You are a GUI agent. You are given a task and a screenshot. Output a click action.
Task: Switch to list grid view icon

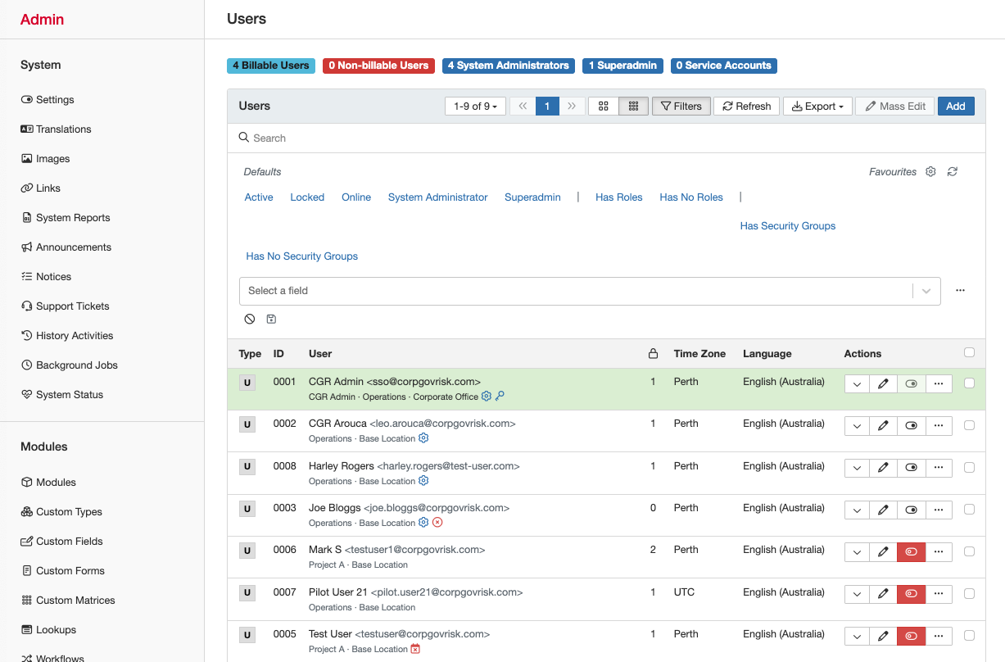[x=604, y=107]
